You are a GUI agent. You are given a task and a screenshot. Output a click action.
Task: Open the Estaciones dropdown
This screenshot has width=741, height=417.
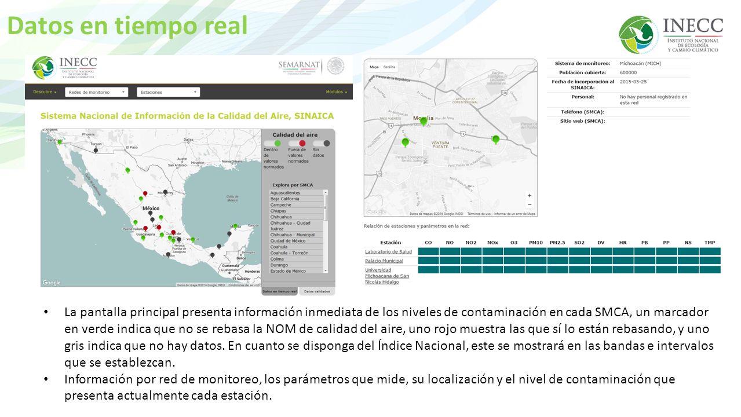point(169,92)
